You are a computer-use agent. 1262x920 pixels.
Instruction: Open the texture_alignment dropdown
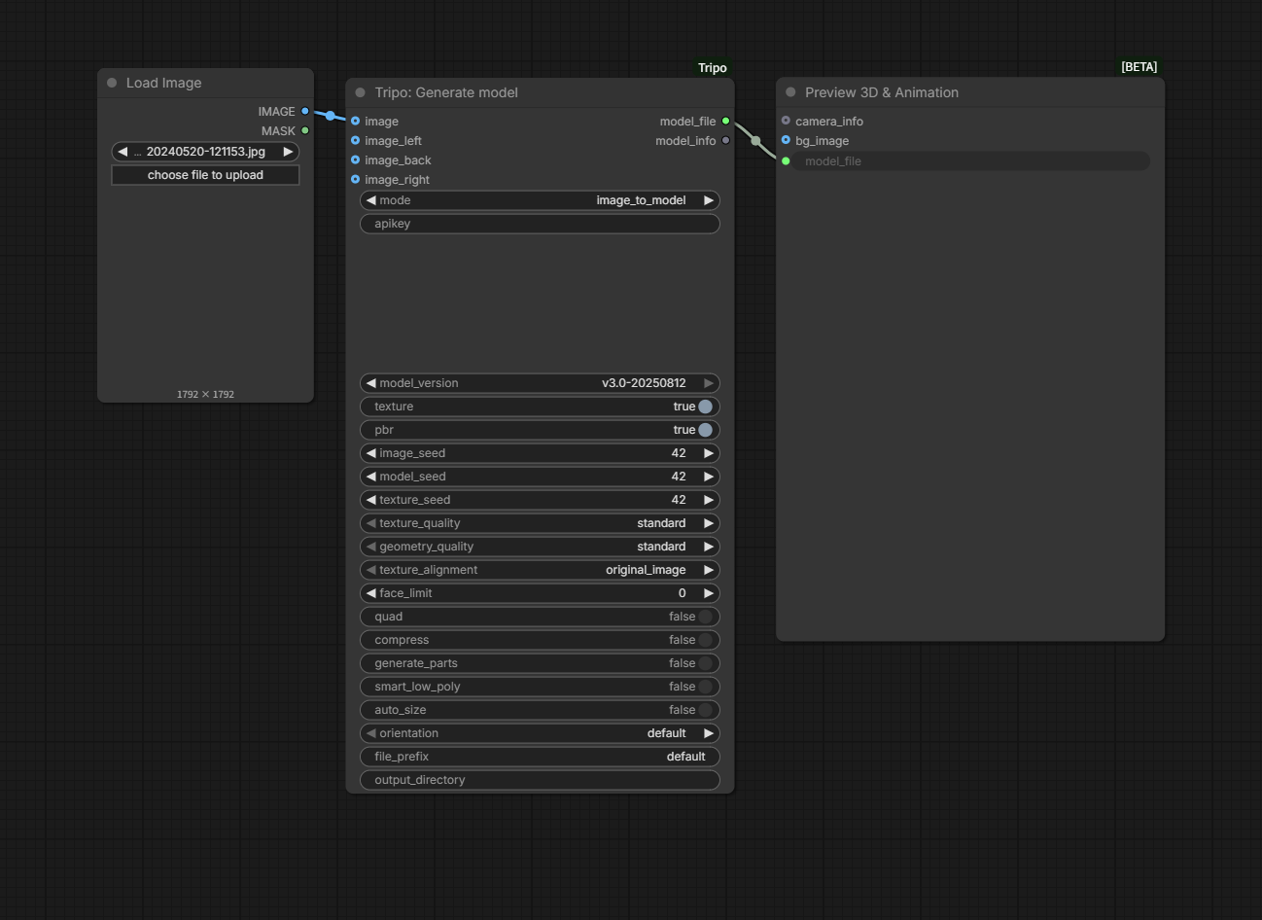coord(540,570)
